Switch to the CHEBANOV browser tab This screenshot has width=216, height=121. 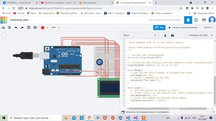pyautogui.click(x=20, y=3)
